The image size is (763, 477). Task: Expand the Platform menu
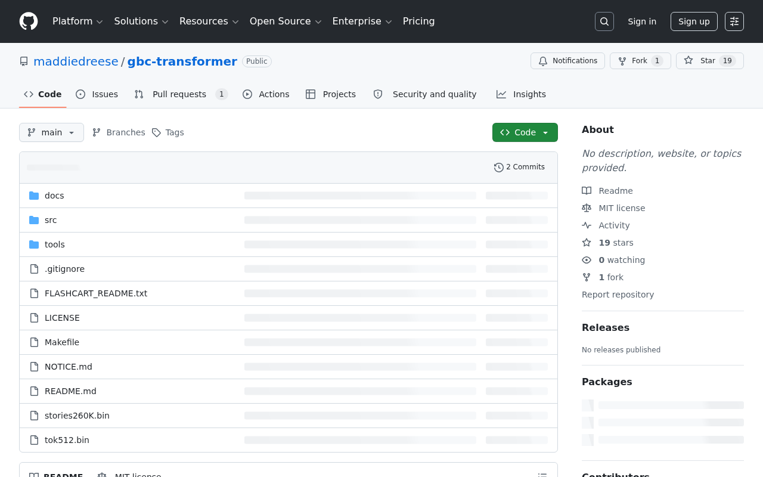pos(77,21)
